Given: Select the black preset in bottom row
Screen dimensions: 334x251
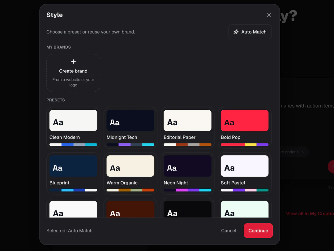Looking at the screenshot, I should [187, 209].
